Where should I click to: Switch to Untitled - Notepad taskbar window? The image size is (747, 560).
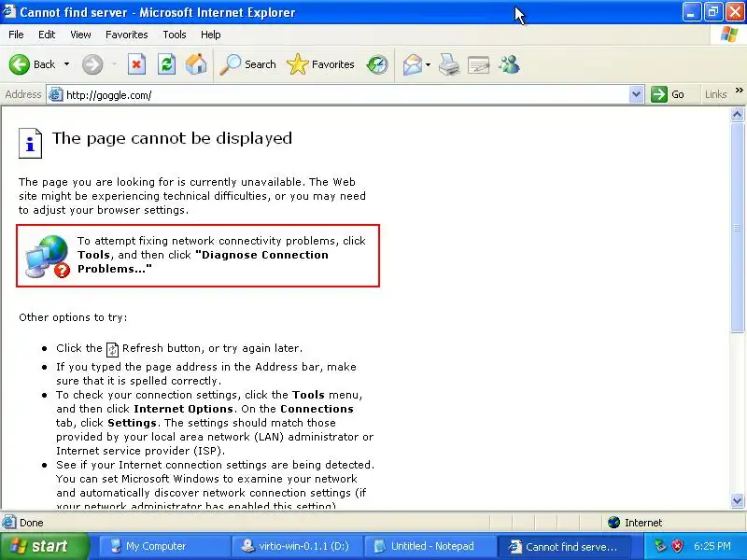coord(430,546)
